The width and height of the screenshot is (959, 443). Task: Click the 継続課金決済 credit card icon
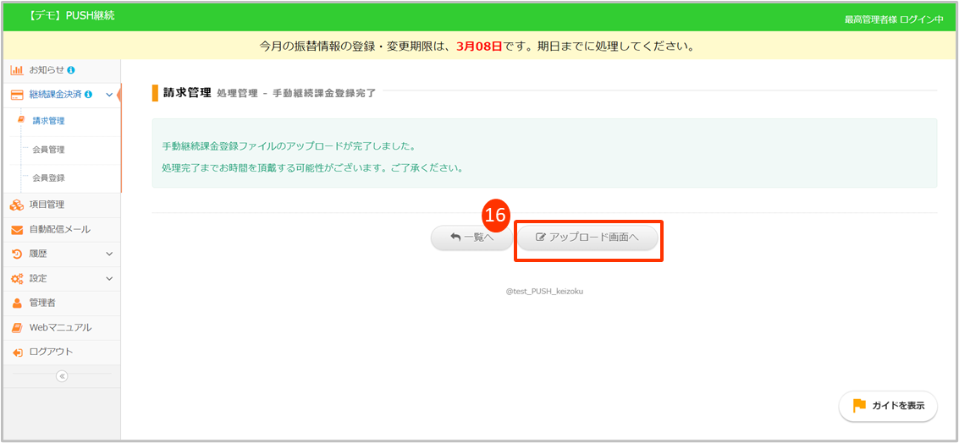[17, 95]
